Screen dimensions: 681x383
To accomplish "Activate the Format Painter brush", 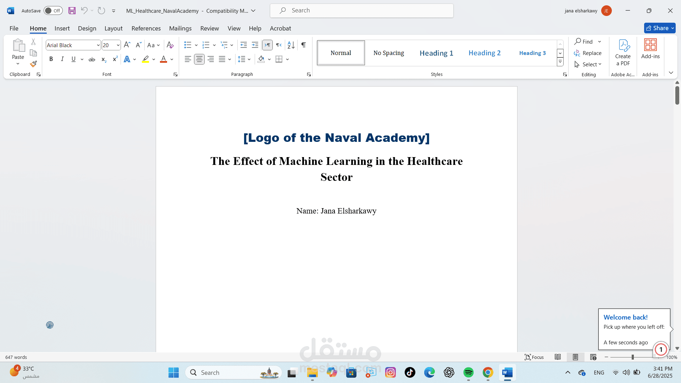I will pos(33,64).
